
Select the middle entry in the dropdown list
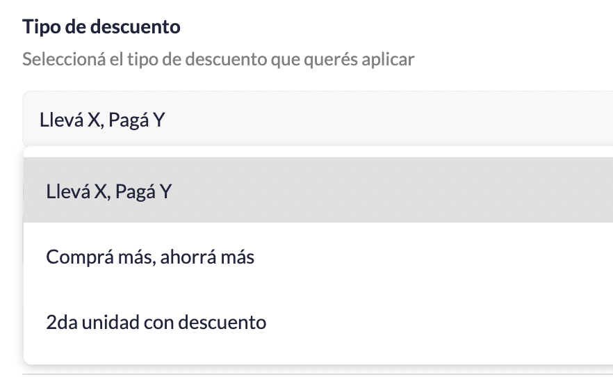tap(150, 257)
